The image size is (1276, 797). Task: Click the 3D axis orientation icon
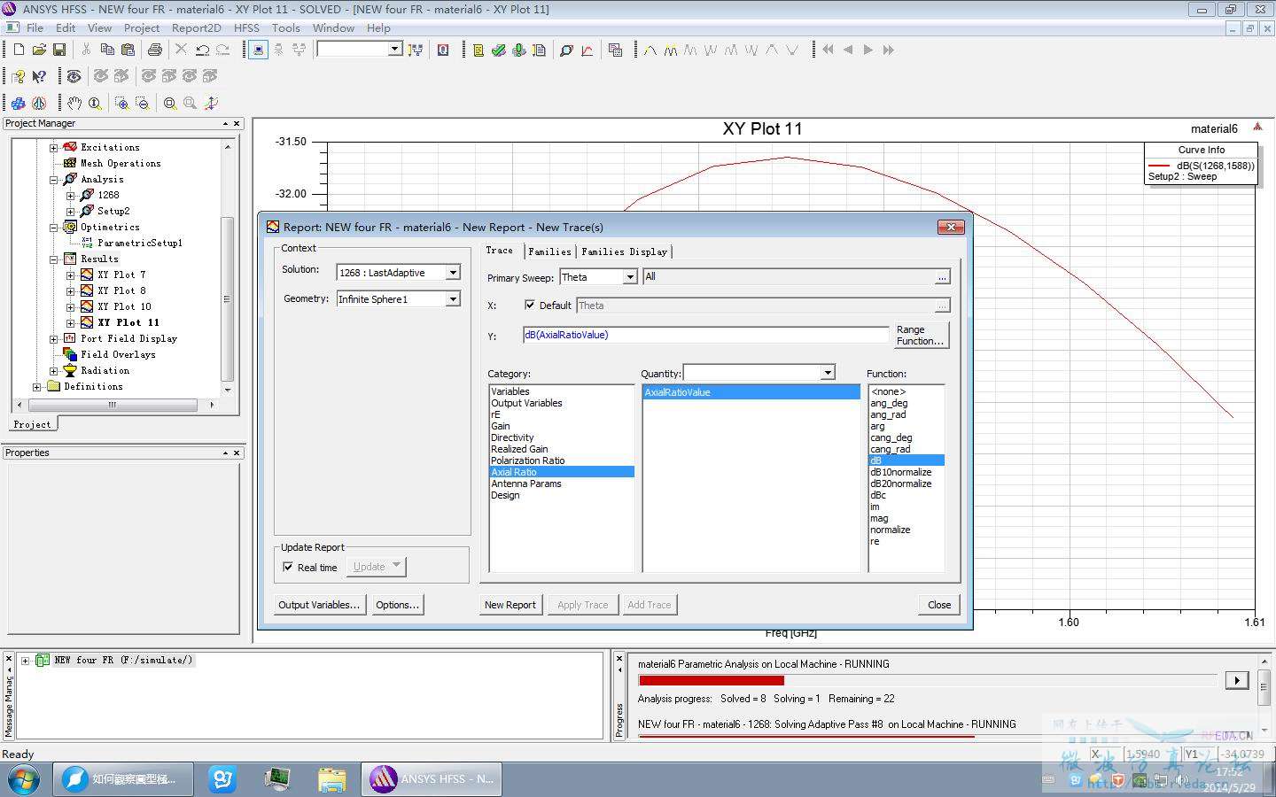tap(211, 103)
